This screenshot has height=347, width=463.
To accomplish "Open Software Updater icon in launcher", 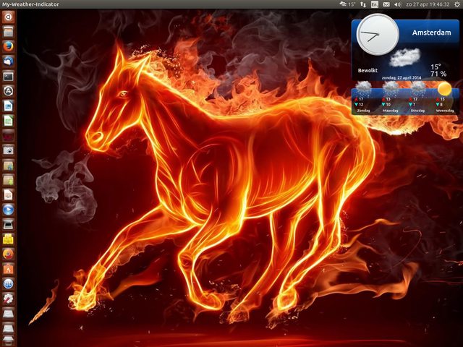I will coord(8,91).
